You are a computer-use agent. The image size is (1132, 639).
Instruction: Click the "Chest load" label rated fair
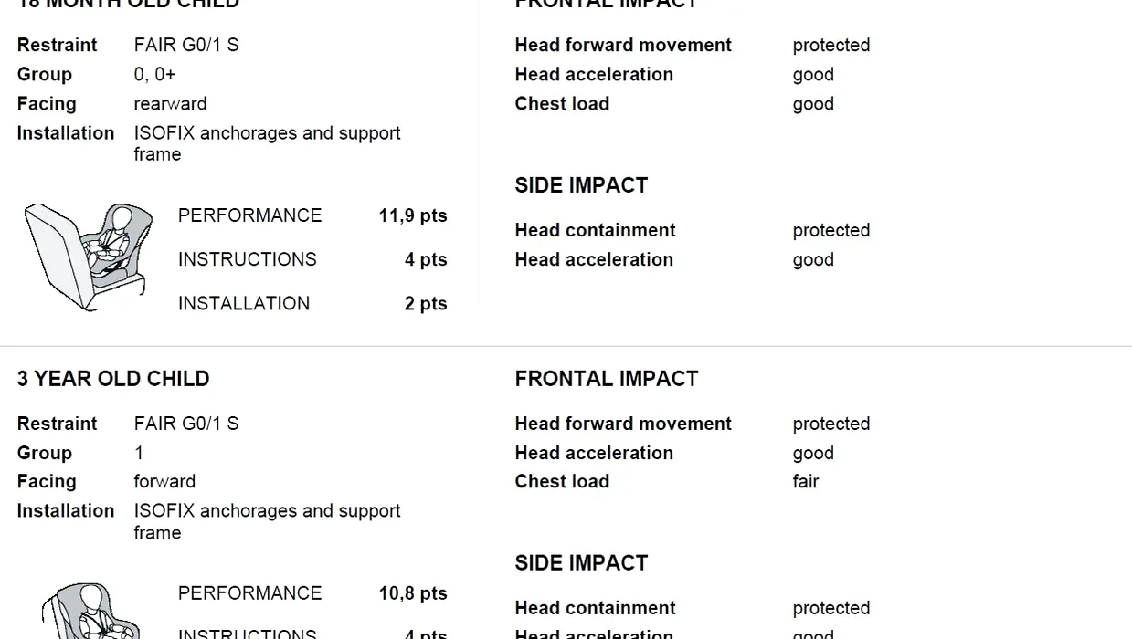point(562,481)
